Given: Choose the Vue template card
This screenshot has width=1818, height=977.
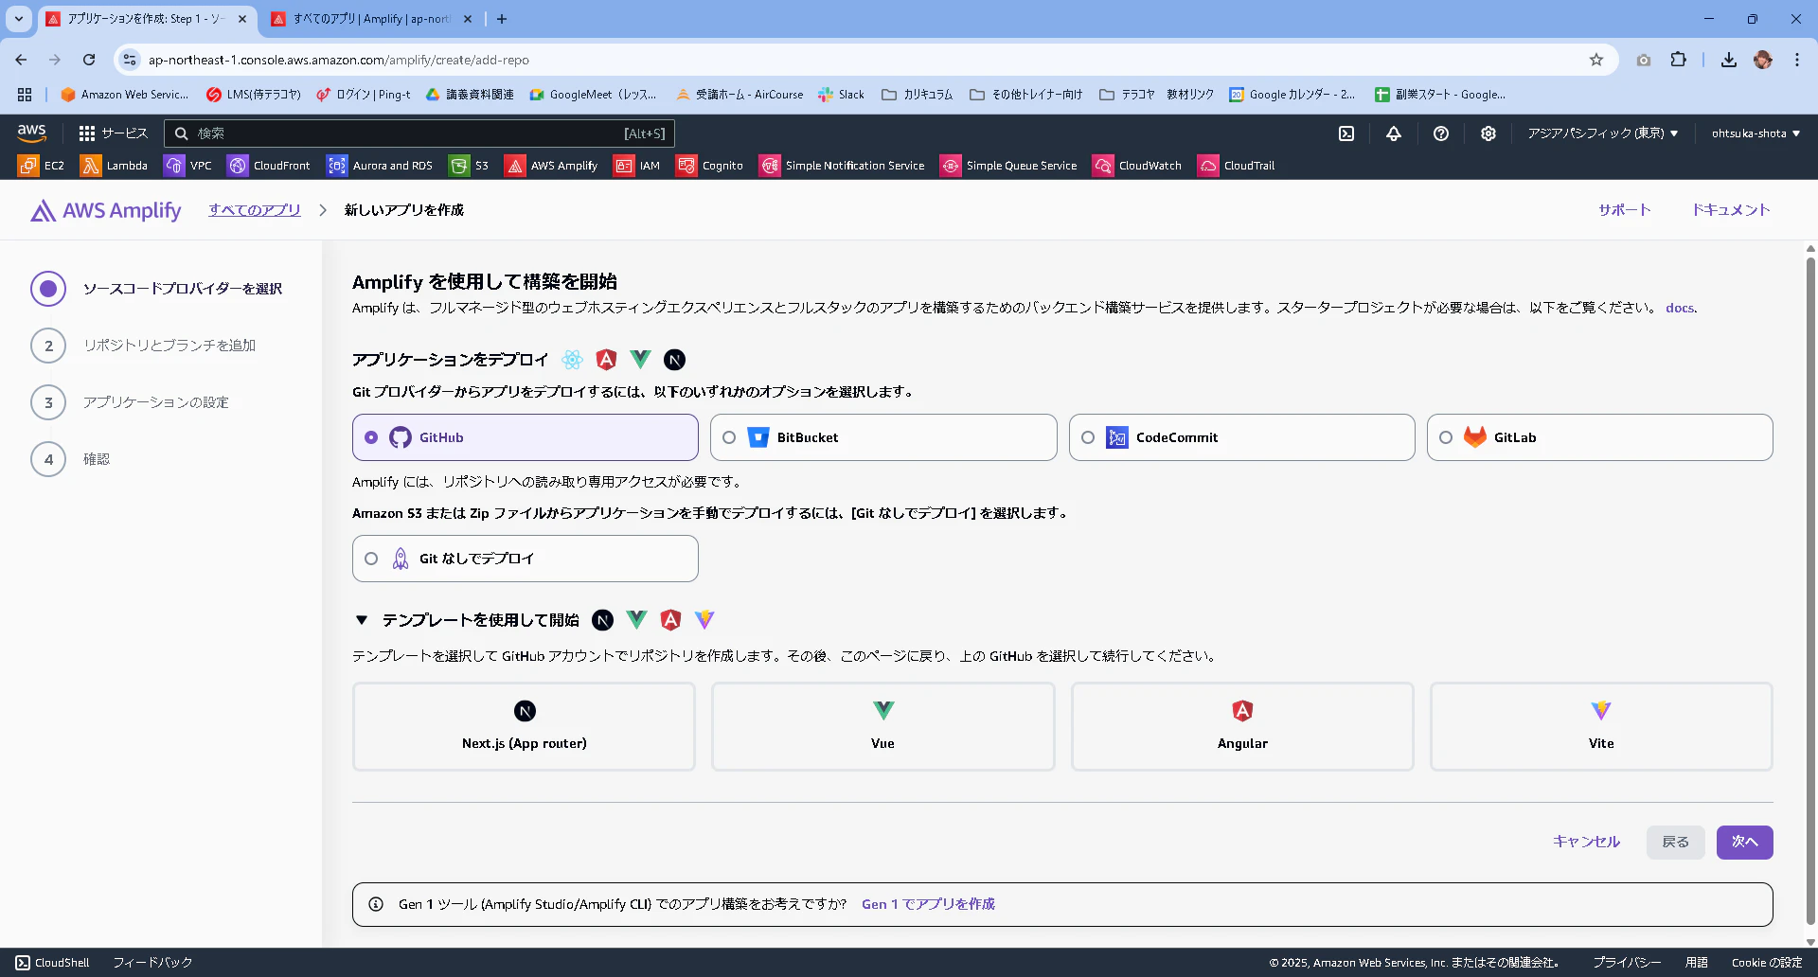Looking at the screenshot, I should (882, 727).
